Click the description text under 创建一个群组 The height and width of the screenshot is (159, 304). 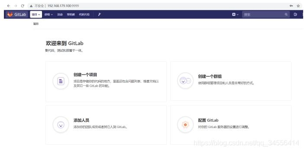pos(226,83)
